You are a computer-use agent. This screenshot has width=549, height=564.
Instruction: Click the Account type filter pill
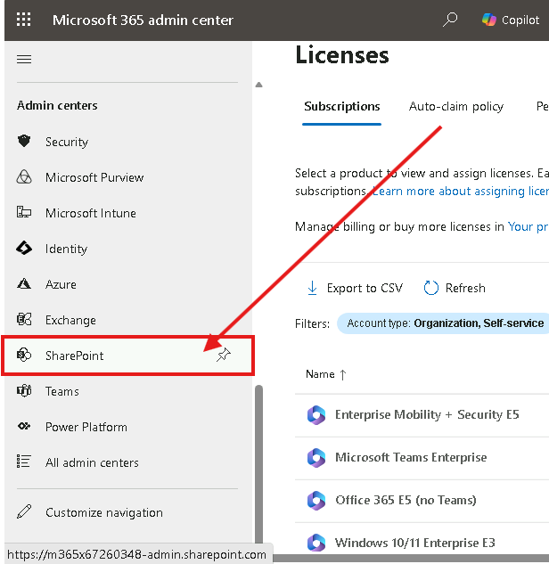point(443,323)
